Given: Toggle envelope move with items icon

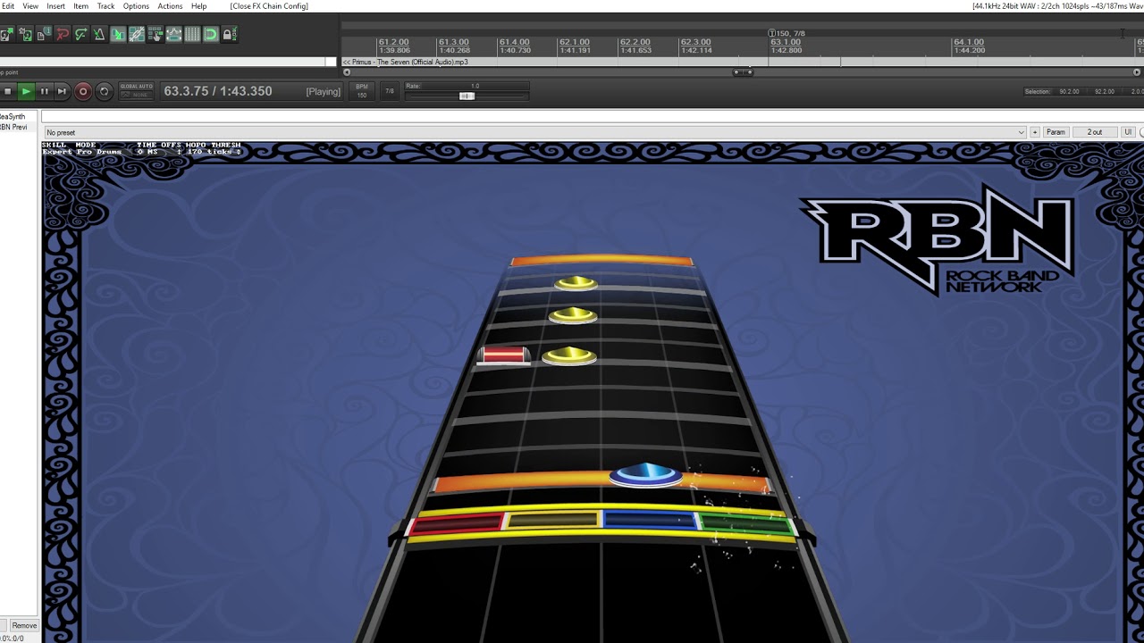Looking at the screenshot, I should tap(174, 35).
